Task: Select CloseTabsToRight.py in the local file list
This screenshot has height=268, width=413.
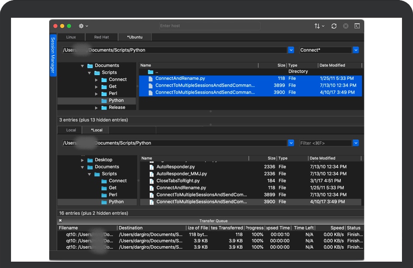Action: (x=178, y=181)
